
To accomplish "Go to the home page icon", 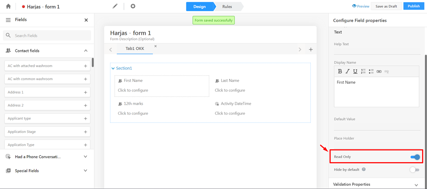I will (x=8, y=6).
